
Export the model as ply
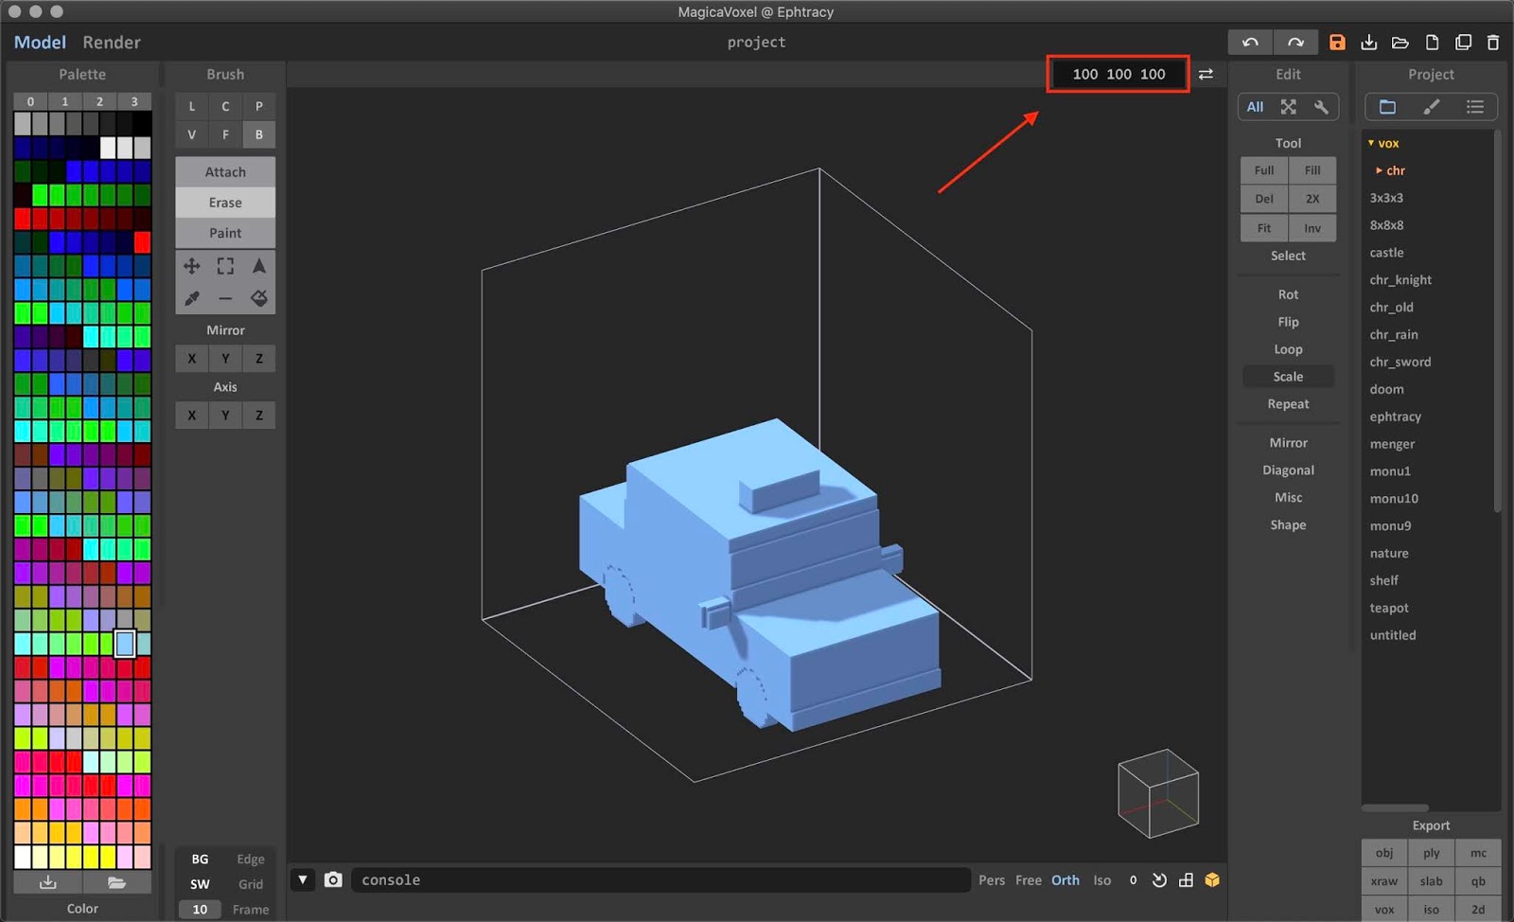[1432, 853]
